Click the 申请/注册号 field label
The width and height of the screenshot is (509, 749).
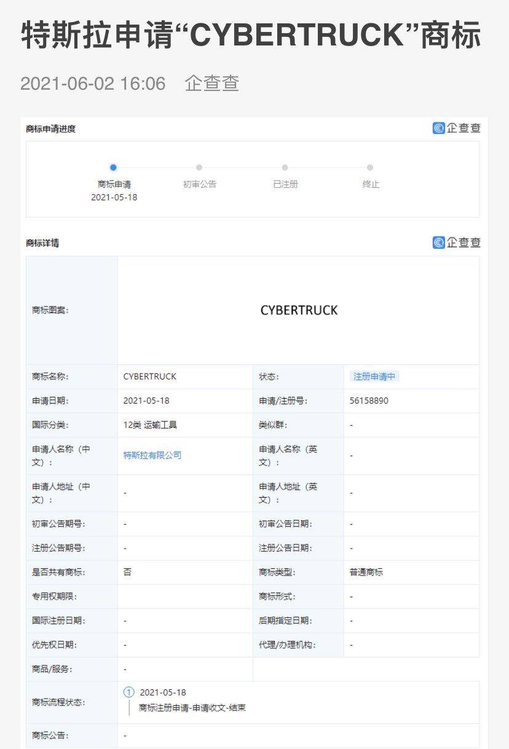coord(283,401)
